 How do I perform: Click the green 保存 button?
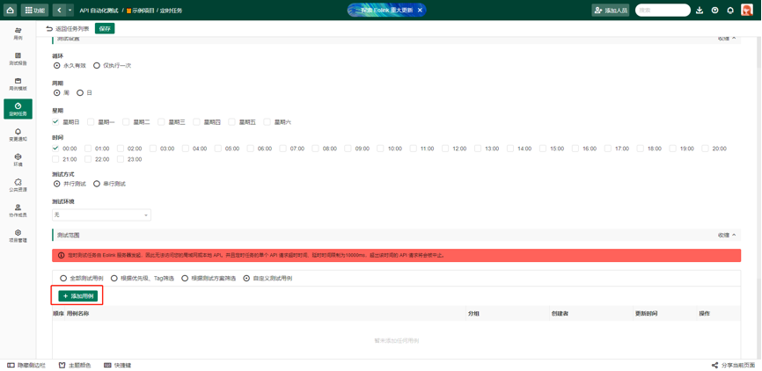tap(105, 29)
